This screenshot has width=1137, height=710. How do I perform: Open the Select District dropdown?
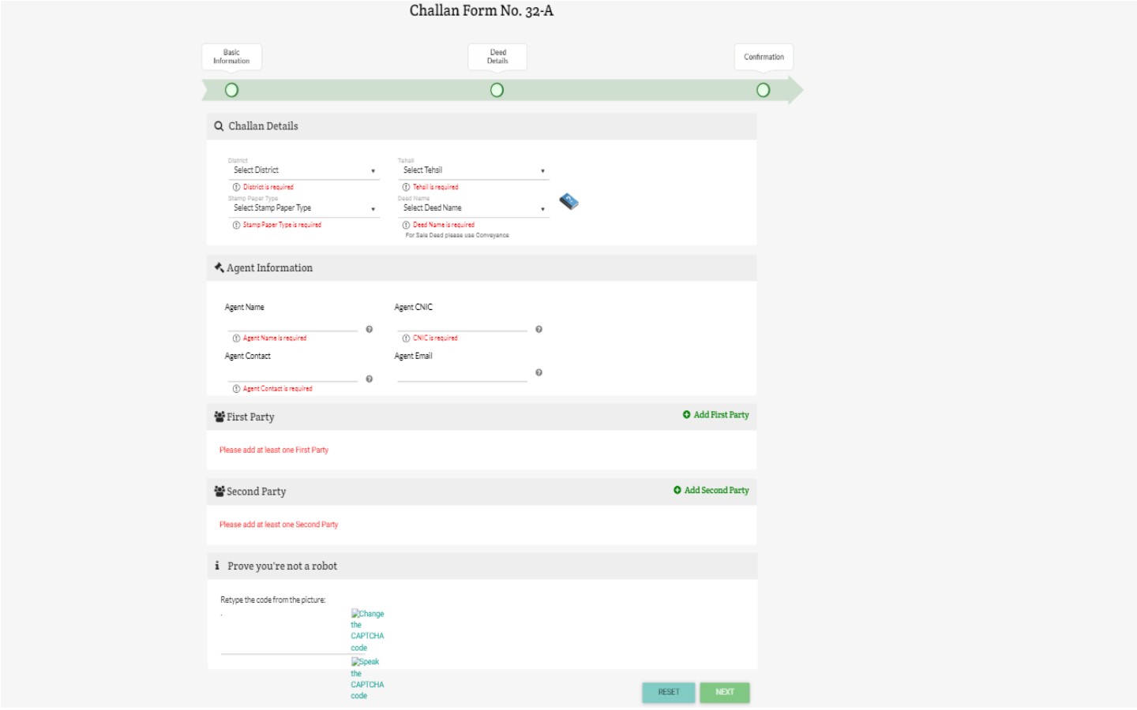(x=303, y=170)
